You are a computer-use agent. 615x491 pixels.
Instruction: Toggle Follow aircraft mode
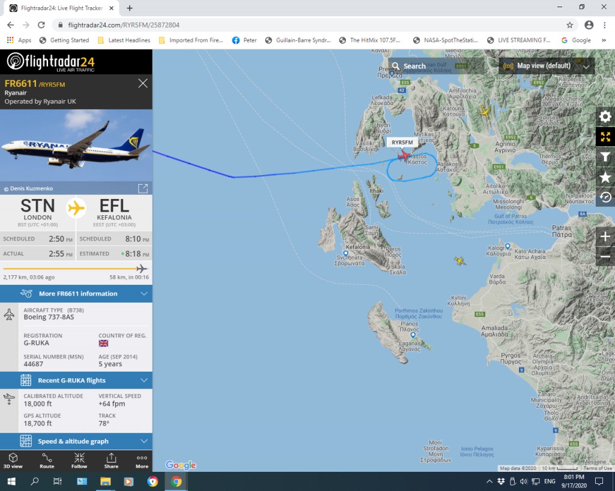79,461
